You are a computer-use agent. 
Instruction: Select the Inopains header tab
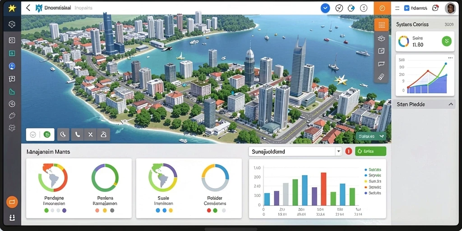[x=83, y=8]
